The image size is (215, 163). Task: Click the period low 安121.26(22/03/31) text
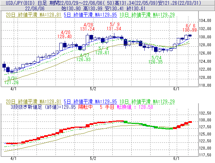click(179, 3)
